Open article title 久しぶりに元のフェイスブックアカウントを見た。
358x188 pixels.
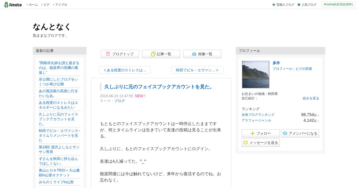tap(159, 87)
